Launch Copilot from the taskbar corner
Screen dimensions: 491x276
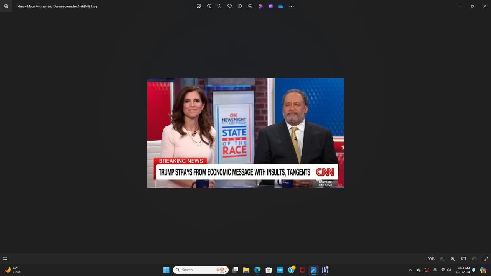click(x=483, y=270)
